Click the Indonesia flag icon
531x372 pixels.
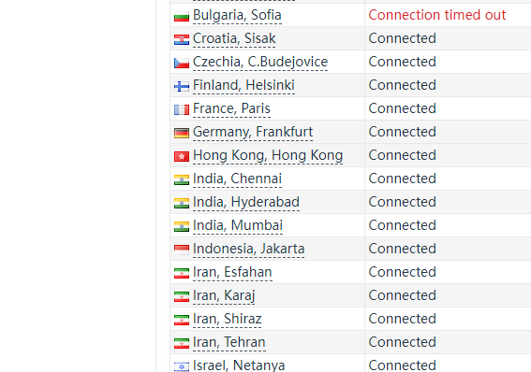pos(182,250)
